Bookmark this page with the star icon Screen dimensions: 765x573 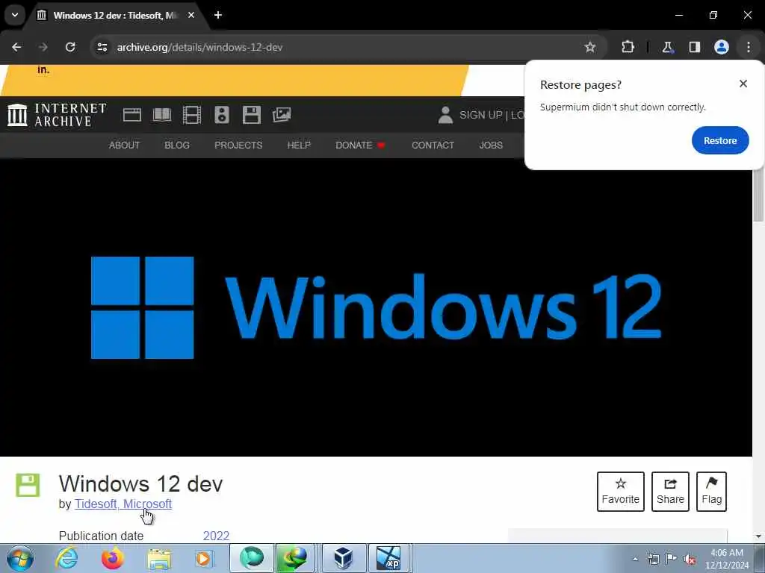[590, 47]
